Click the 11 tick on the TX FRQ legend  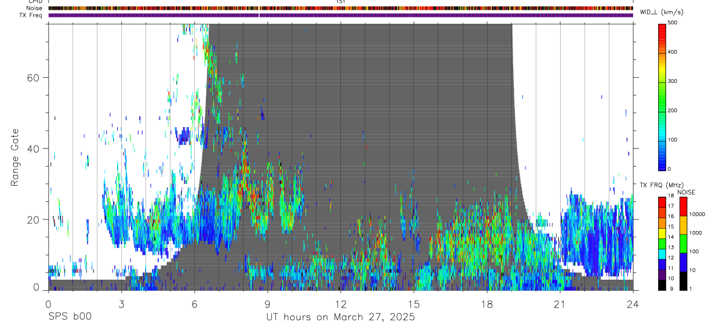coord(671,268)
